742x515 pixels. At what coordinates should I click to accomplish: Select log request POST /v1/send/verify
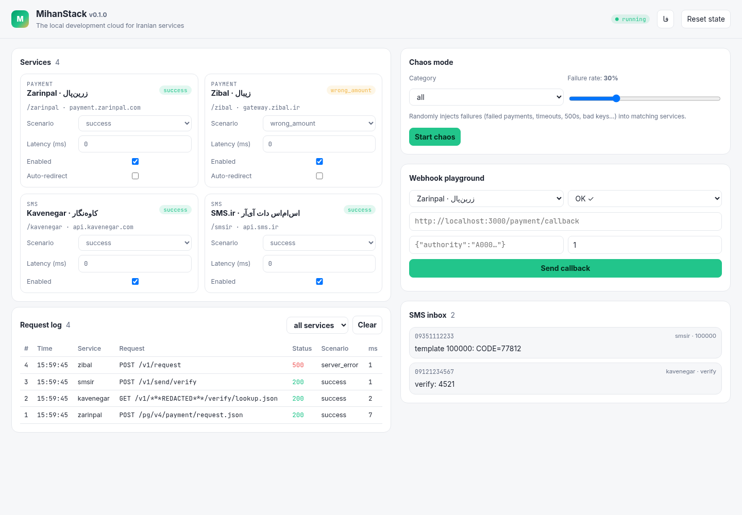tap(158, 382)
